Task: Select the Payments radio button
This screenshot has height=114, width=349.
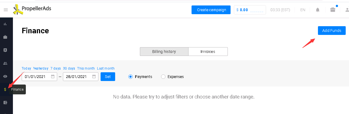Action: [131, 77]
